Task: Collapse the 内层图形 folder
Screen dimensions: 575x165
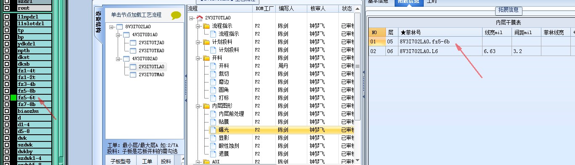Action: pyautogui.click(x=198, y=106)
